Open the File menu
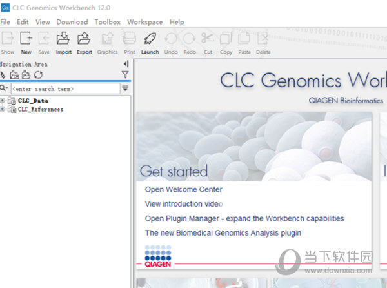The width and height of the screenshot is (387, 288). [5, 22]
